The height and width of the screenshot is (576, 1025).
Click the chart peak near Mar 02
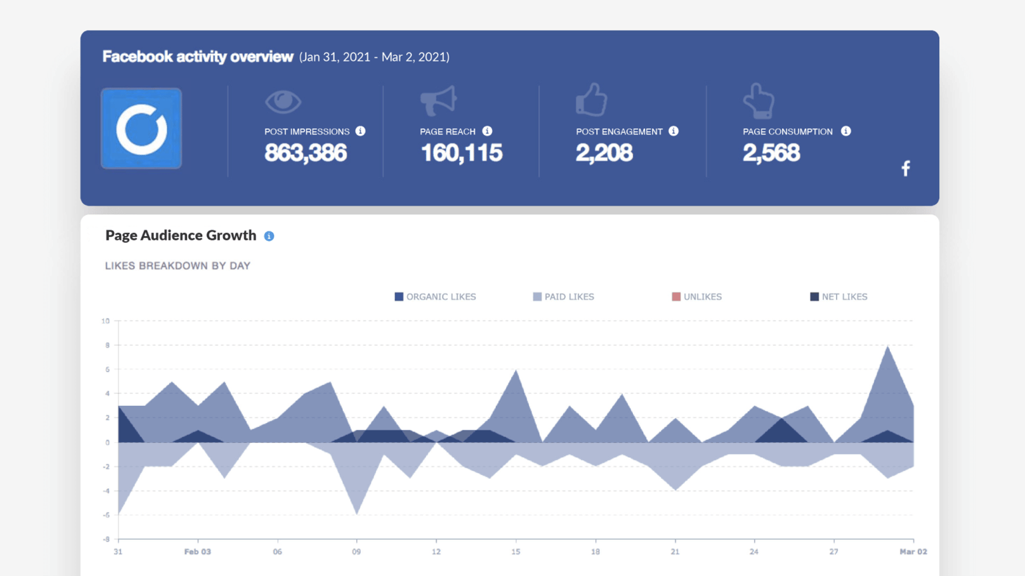889,347
